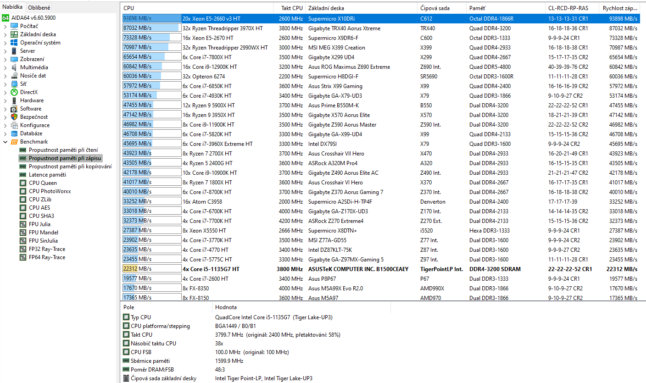Screen dimensions: 646x383
Task: Sort by the CL-RCD-RP-RAS column header
Action: (572, 8)
